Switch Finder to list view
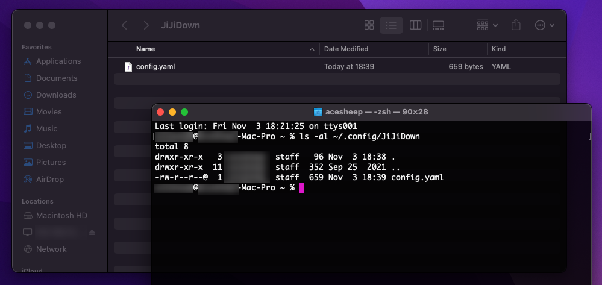The width and height of the screenshot is (602, 285). click(x=392, y=25)
